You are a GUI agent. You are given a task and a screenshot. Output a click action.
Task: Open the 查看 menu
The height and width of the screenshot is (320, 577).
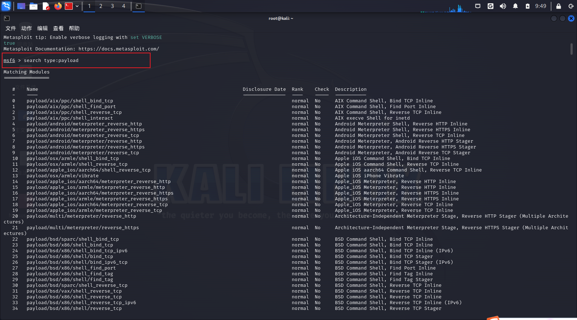click(x=58, y=28)
